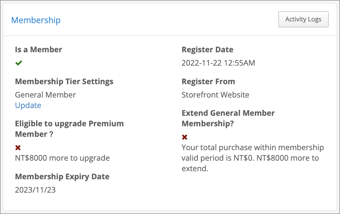Click the red X under Eligible to upgrade
This screenshot has height=214, width=340.
point(18,147)
